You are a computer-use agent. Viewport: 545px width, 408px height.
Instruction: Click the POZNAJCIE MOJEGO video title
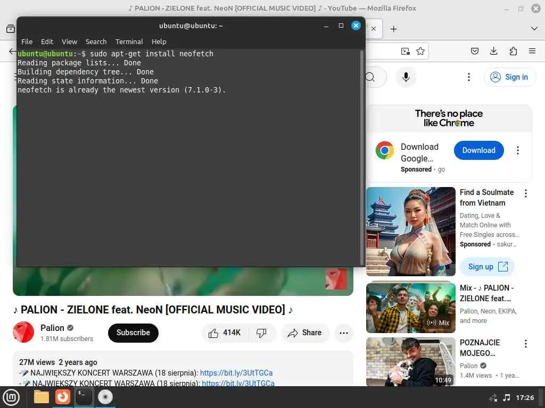click(480, 348)
